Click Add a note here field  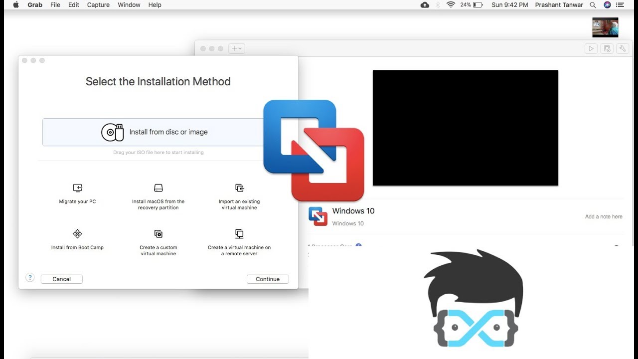click(x=604, y=216)
